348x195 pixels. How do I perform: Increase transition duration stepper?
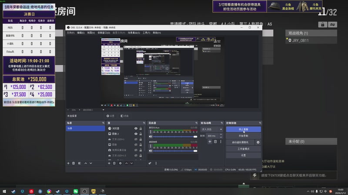coord(221,134)
